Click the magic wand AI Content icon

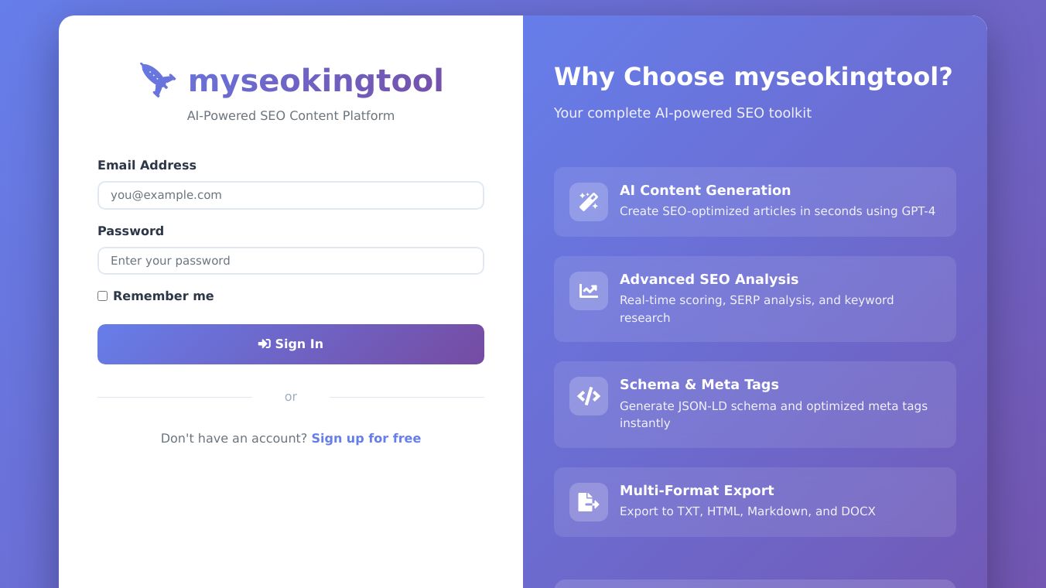pos(589,202)
